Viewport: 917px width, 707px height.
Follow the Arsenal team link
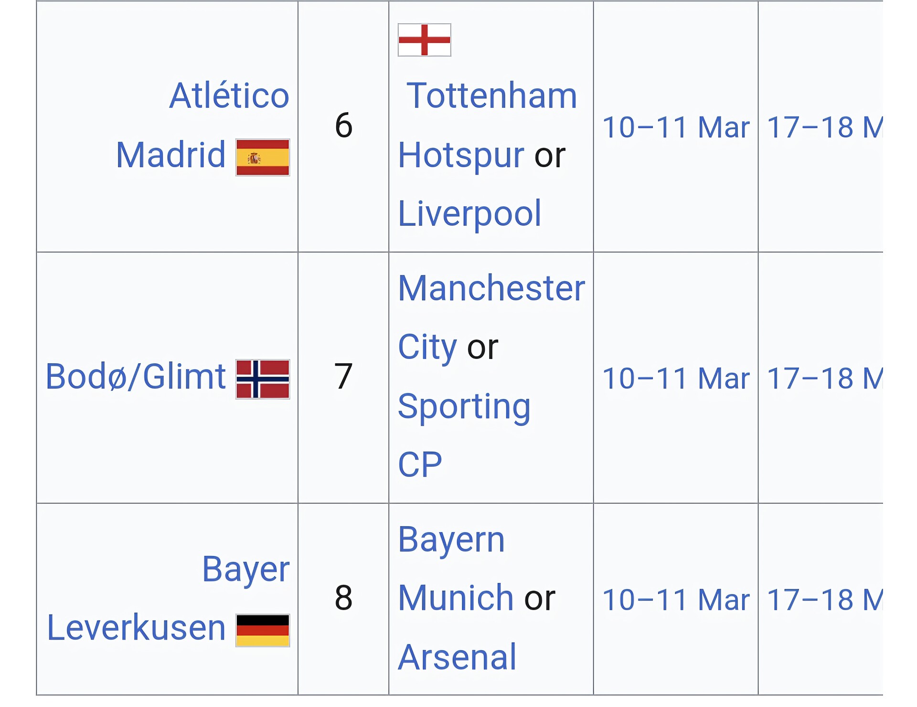(457, 657)
